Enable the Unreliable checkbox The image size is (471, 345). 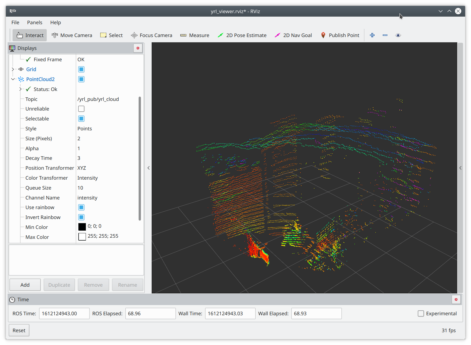(81, 109)
